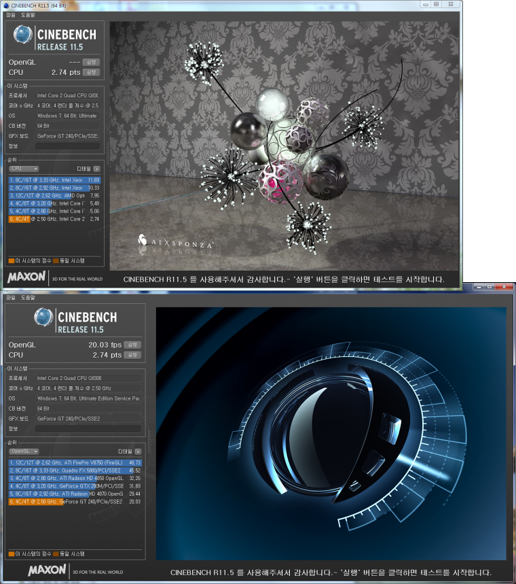Click the 정보 input field in the lower window
This screenshot has width=516, height=584.
click(x=88, y=429)
